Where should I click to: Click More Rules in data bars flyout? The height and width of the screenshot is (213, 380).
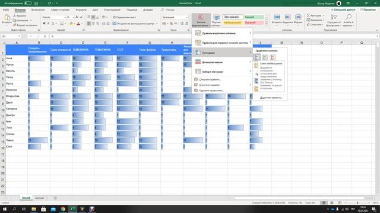[x=271, y=98]
